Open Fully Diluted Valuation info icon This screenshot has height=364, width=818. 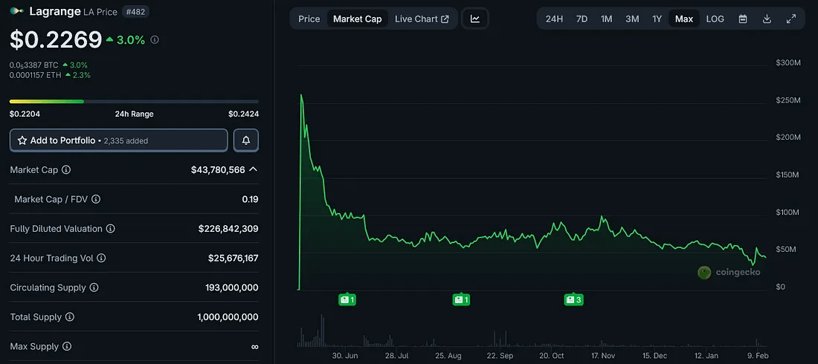[x=111, y=229]
